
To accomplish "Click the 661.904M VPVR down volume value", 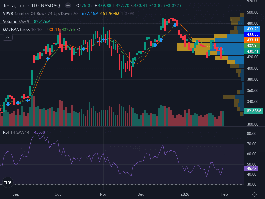I will [110, 14].
